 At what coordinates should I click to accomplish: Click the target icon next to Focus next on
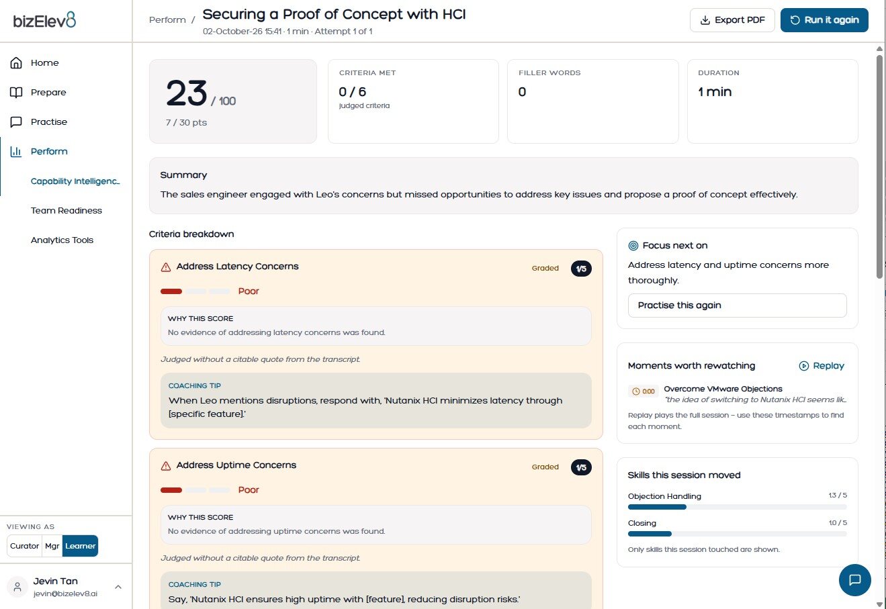point(633,246)
